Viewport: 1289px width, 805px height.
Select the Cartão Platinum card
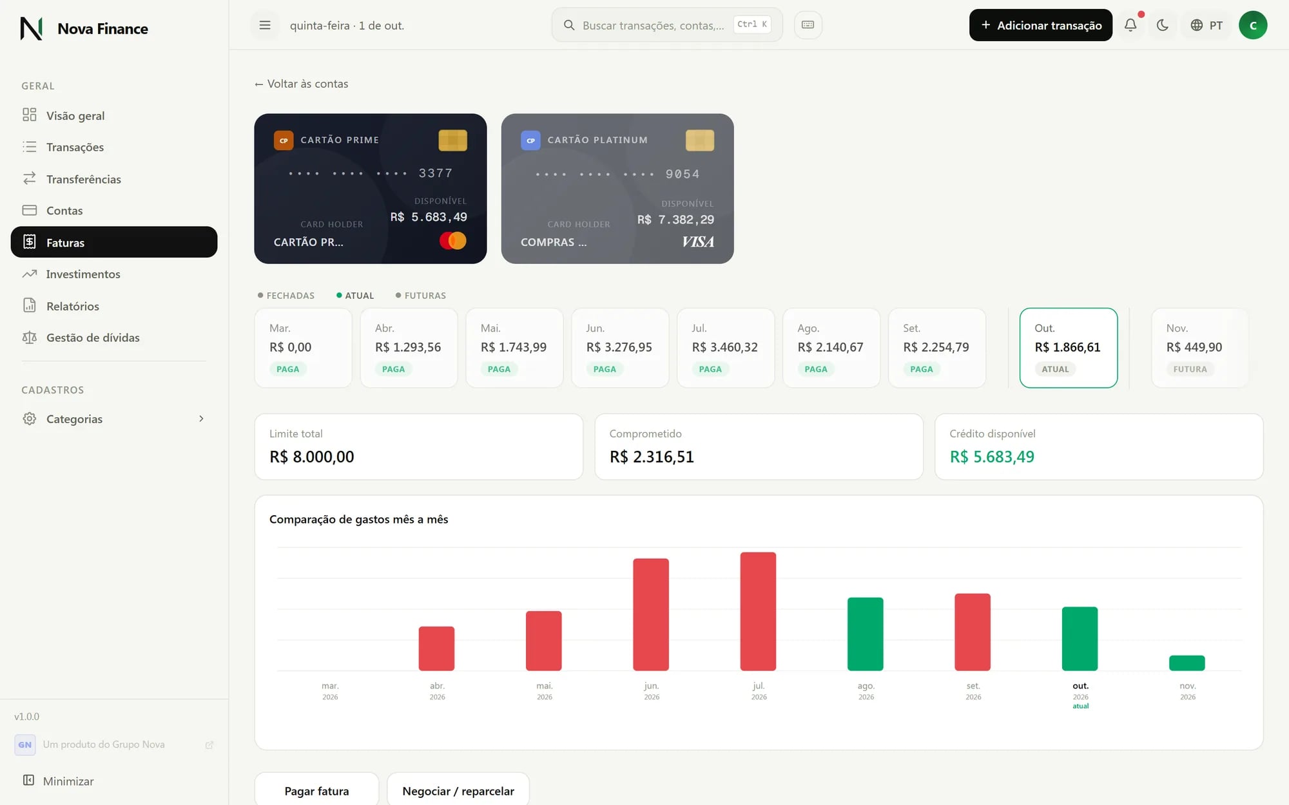point(617,189)
